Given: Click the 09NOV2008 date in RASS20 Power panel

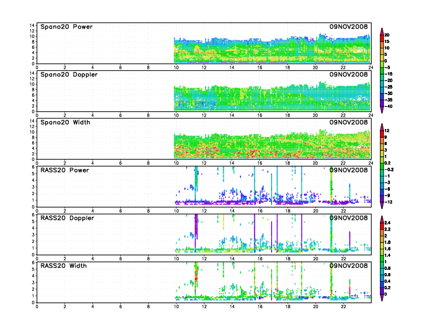Looking at the screenshot, I should coord(349,170).
